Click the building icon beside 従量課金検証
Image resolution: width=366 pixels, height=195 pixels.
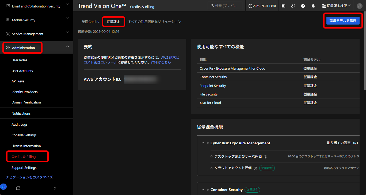coord(324,6)
